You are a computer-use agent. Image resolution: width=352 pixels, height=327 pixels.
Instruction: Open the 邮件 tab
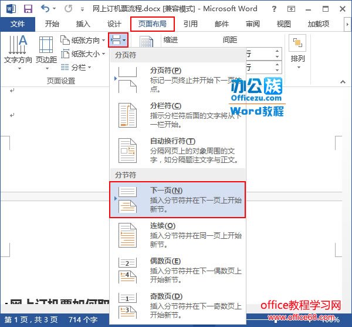click(x=222, y=24)
